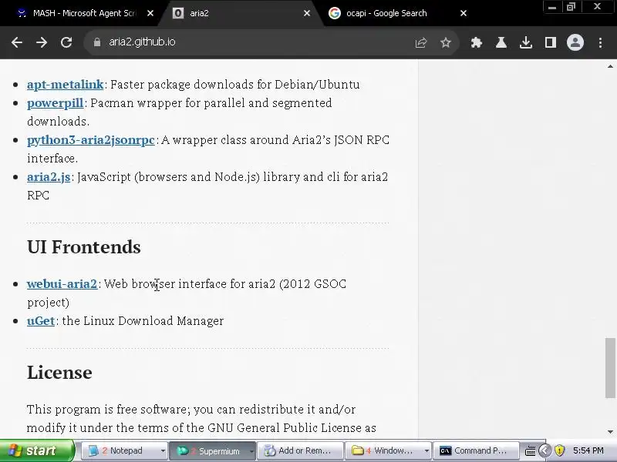Expand the Windows folder group dropdown arrow

pyautogui.click(x=427, y=451)
